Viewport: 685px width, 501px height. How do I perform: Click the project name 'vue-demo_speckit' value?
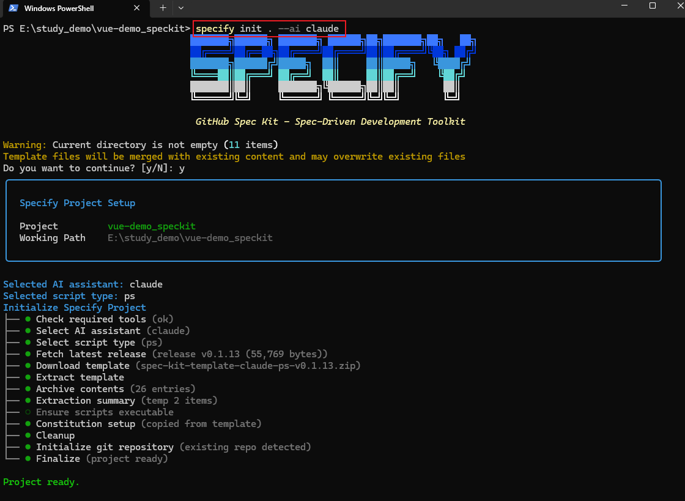[152, 226]
